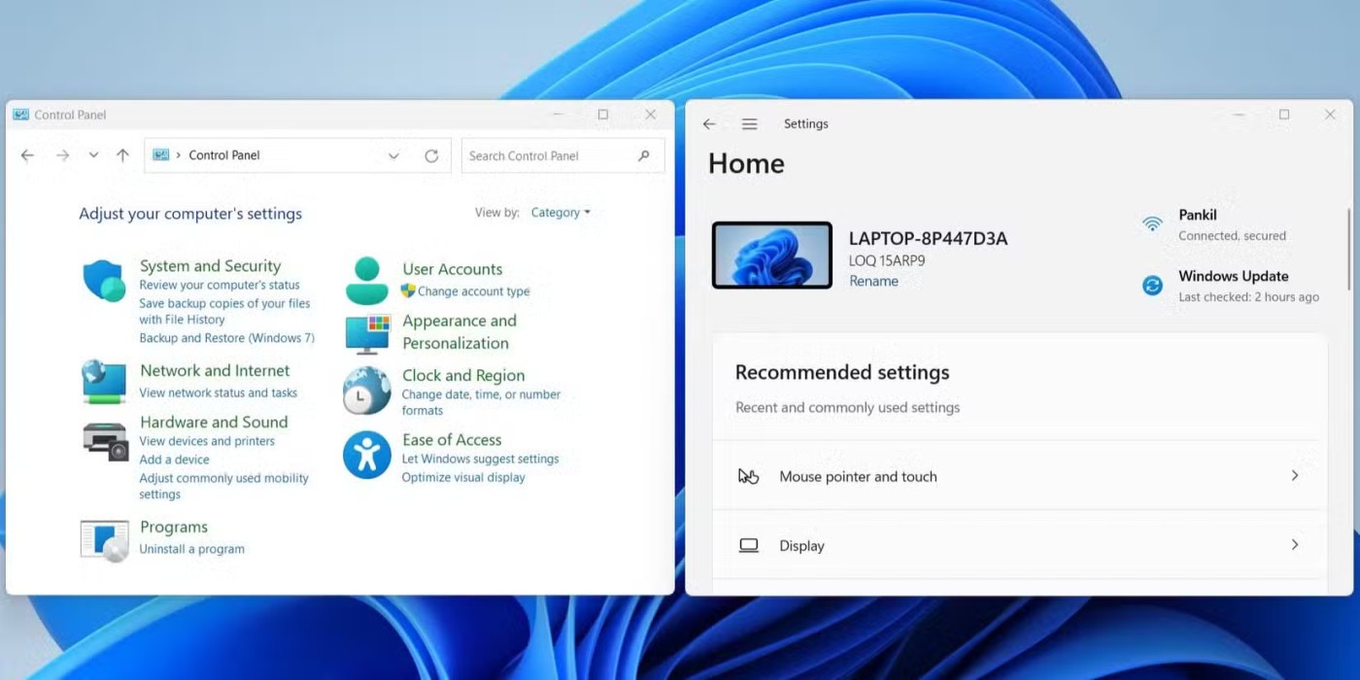Expand the recent locations arrow
1360x680 pixels.
[93, 155]
